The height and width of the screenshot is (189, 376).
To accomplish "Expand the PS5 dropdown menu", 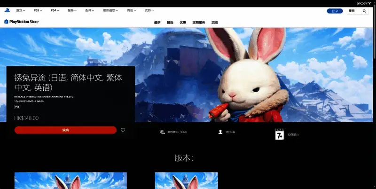I will 39,10.
